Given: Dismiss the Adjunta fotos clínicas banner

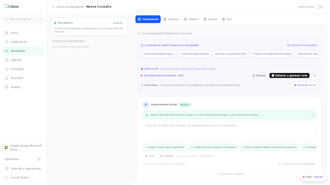Looking at the screenshot, I should [312, 115].
